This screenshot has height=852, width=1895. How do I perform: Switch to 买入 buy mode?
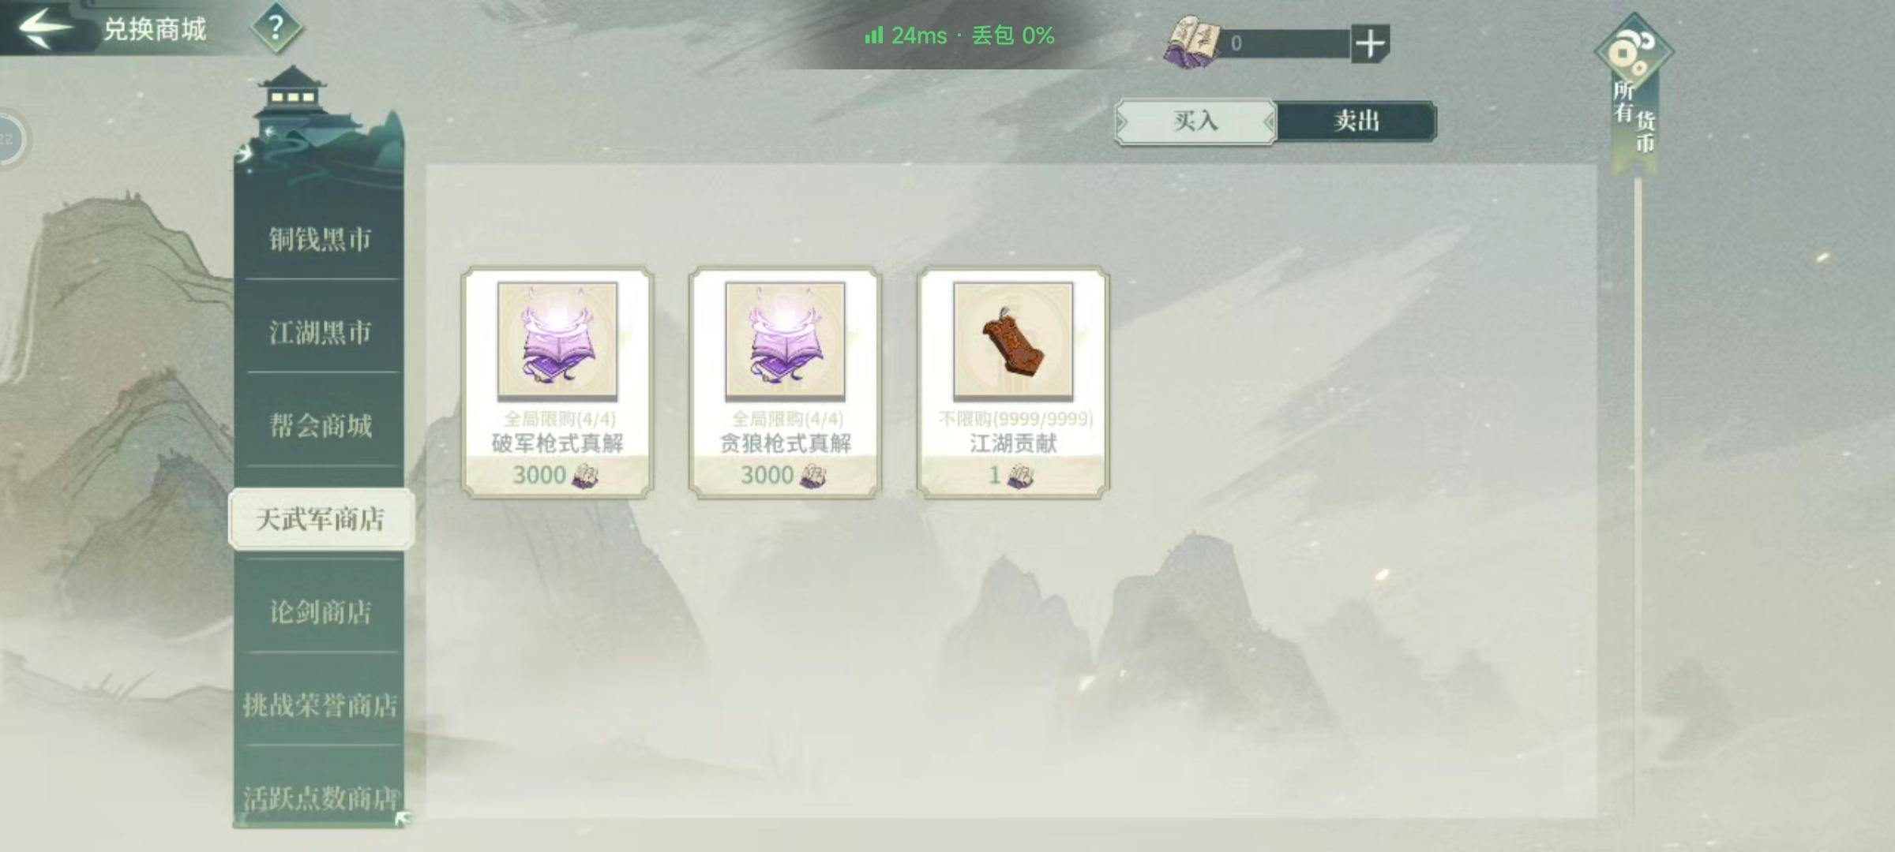pyautogui.click(x=1195, y=121)
